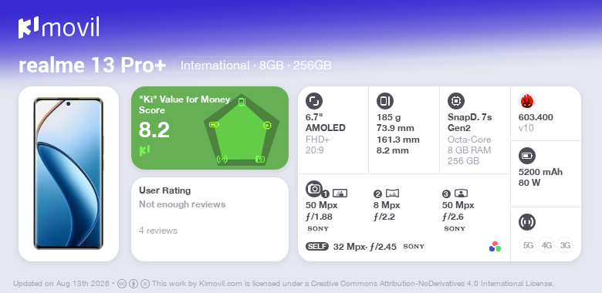
Task: Click the realme 13 Pro+ phone image
Action: pos(69,173)
